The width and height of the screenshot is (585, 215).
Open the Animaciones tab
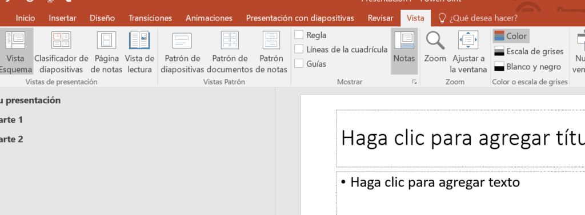click(x=209, y=18)
